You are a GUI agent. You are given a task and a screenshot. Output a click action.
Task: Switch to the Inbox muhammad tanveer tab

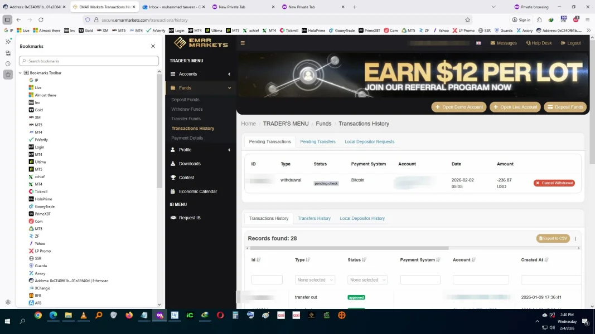pos(173,7)
